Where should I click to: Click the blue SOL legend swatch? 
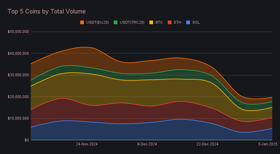[188, 22]
